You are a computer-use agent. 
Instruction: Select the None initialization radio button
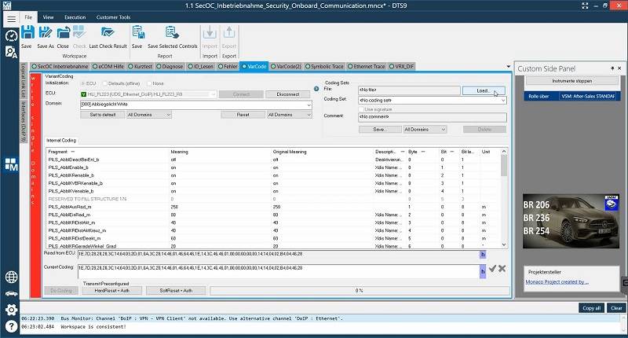click(x=150, y=83)
